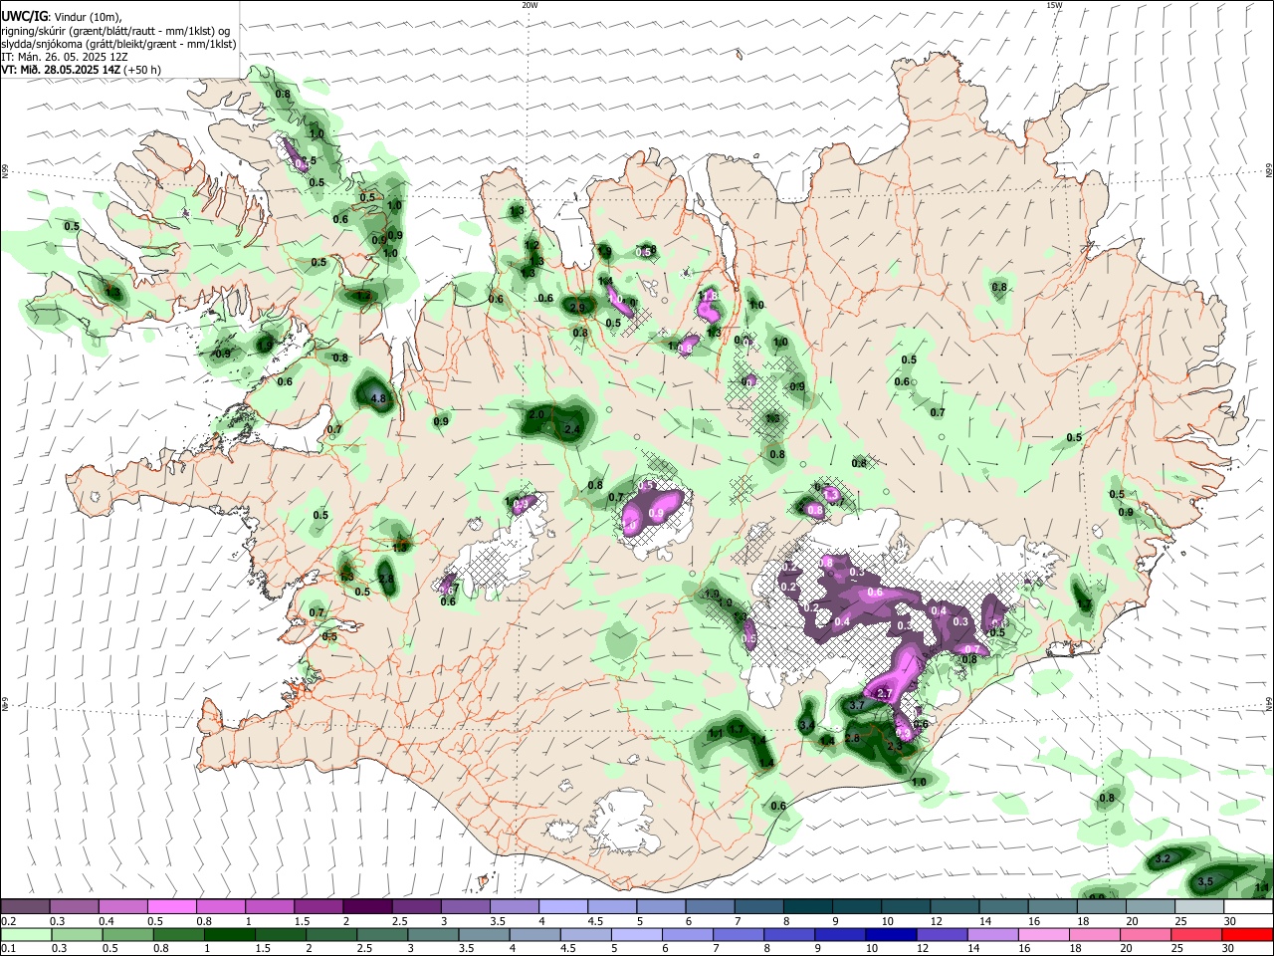
Task: Click the dark teal swatch labeled 8 in snow legend
Action: pos(807,907)
